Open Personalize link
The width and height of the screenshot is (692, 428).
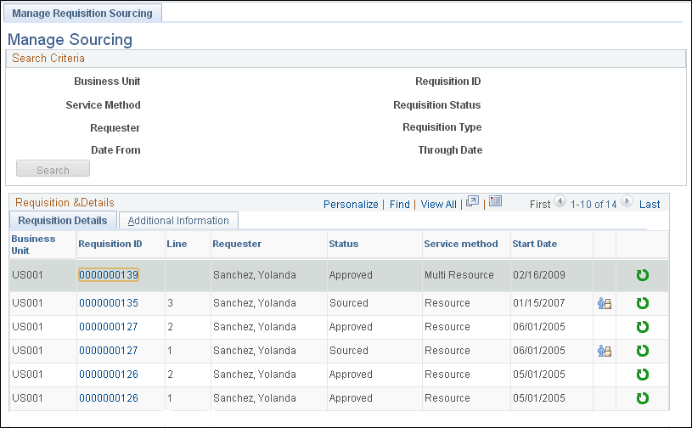351,205
